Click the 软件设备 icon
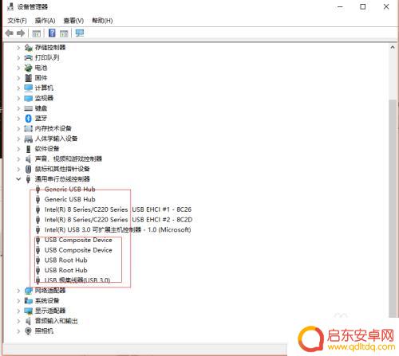The height and width of the screenshot is (356, 399). tap(29, 149)
